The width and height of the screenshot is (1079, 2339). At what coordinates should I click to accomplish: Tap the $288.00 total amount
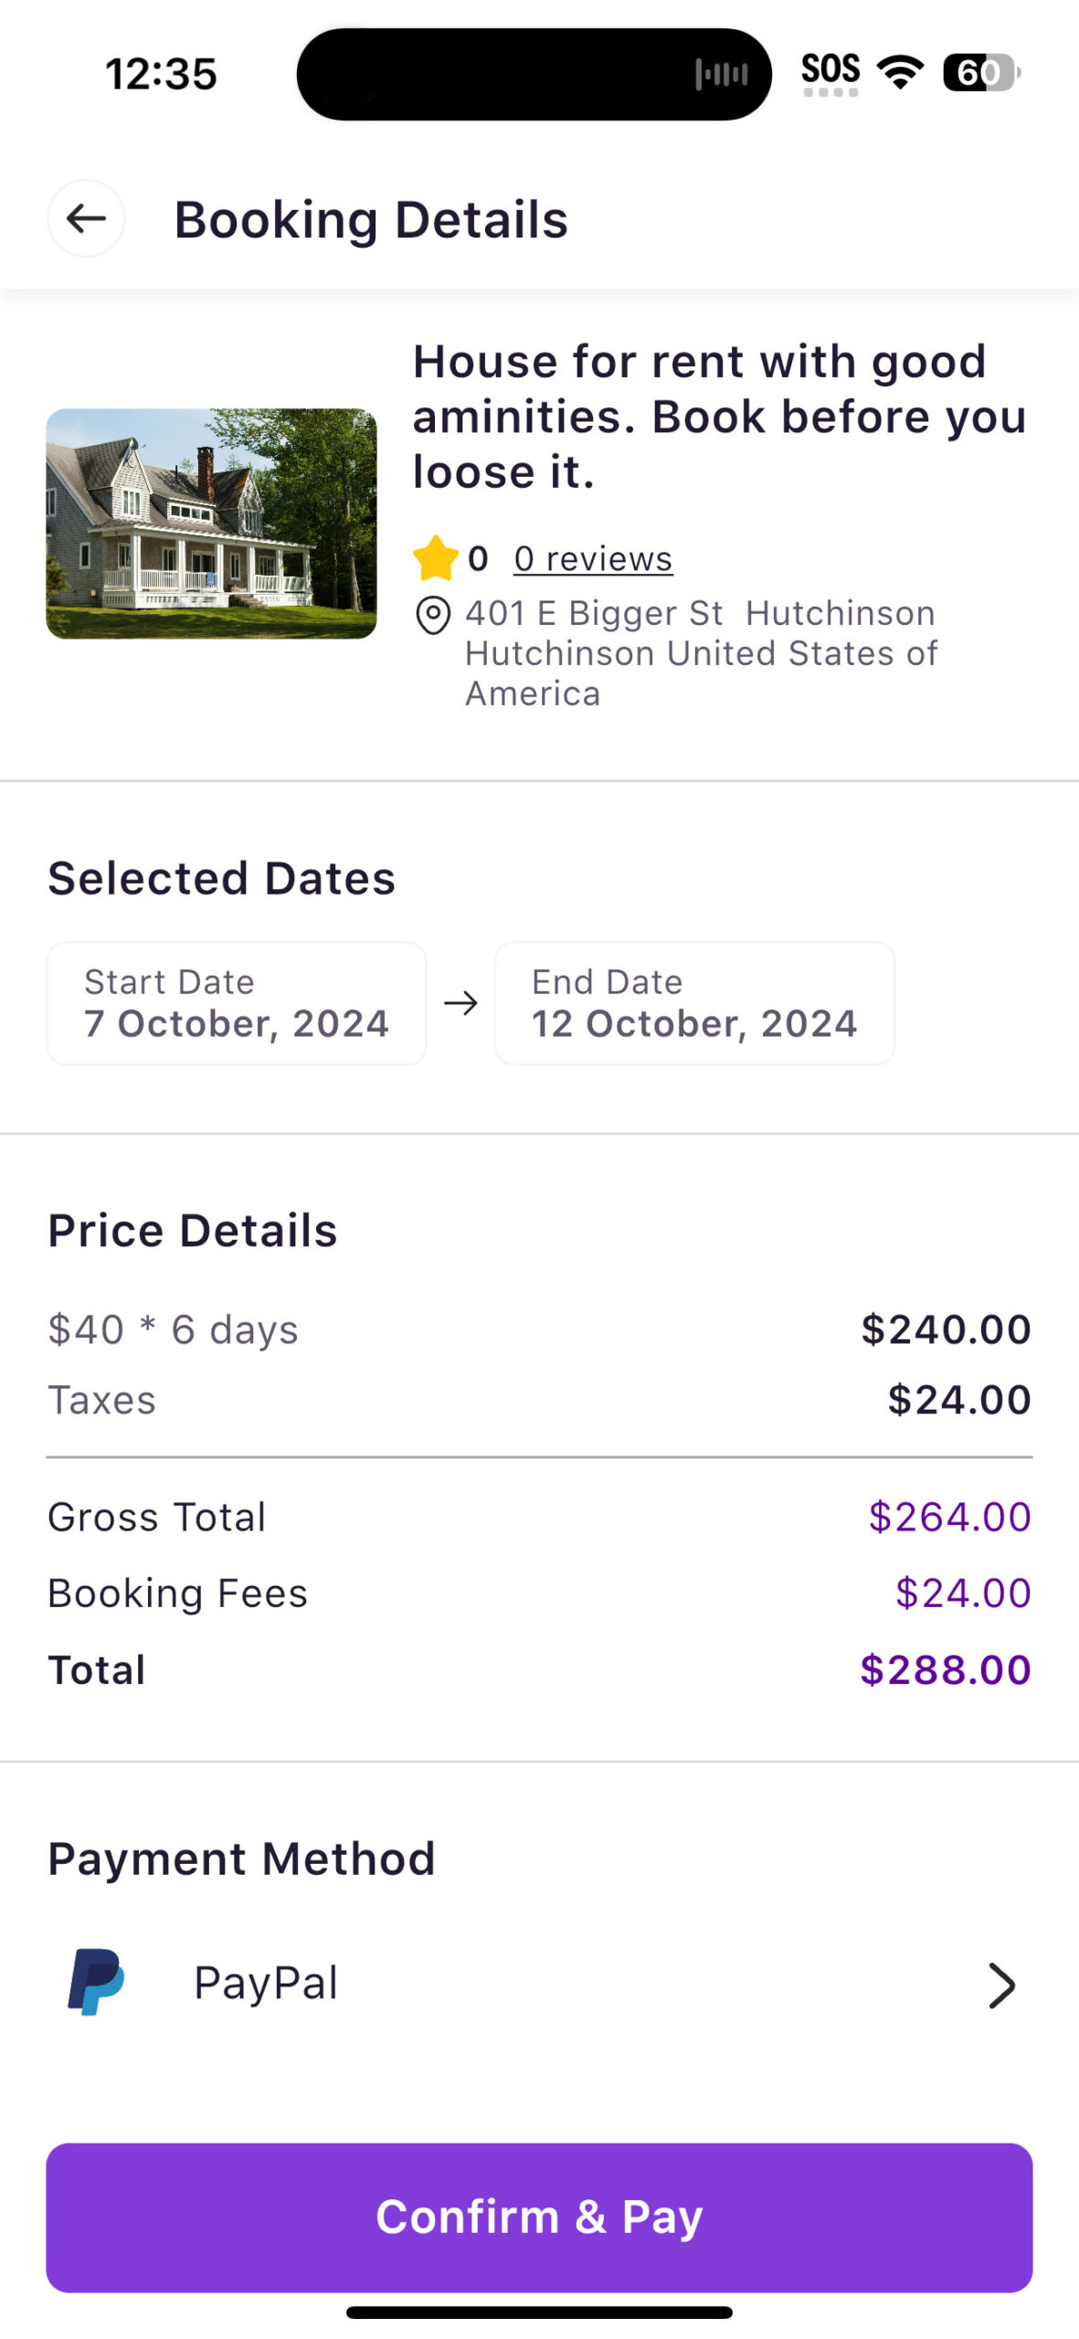pyautogui.click(x=945, y=1670)
